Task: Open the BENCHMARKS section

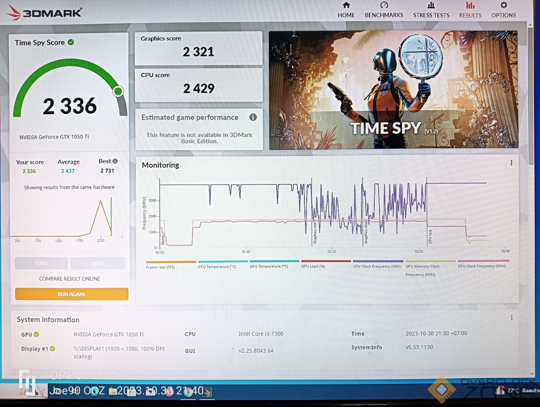Action: pyautogui.click(x=384, y=10)
